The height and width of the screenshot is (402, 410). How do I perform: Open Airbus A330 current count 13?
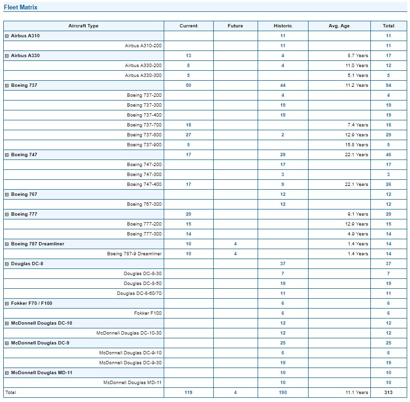188,56
